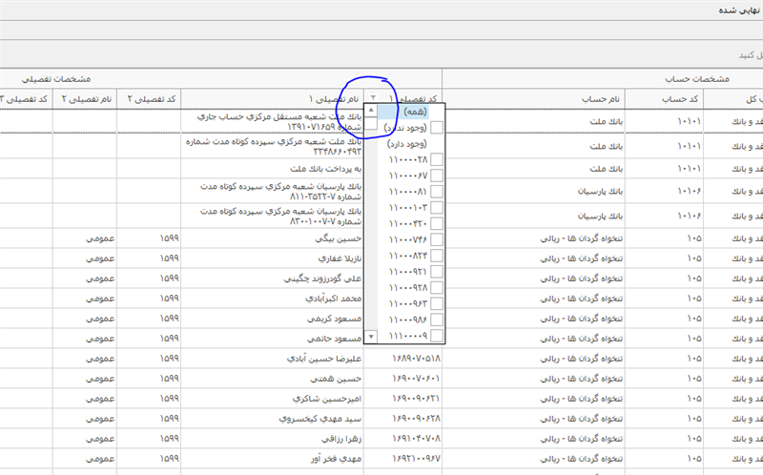
Task: Enable the 11000067 filter checkbox
Action: point(437,176)
